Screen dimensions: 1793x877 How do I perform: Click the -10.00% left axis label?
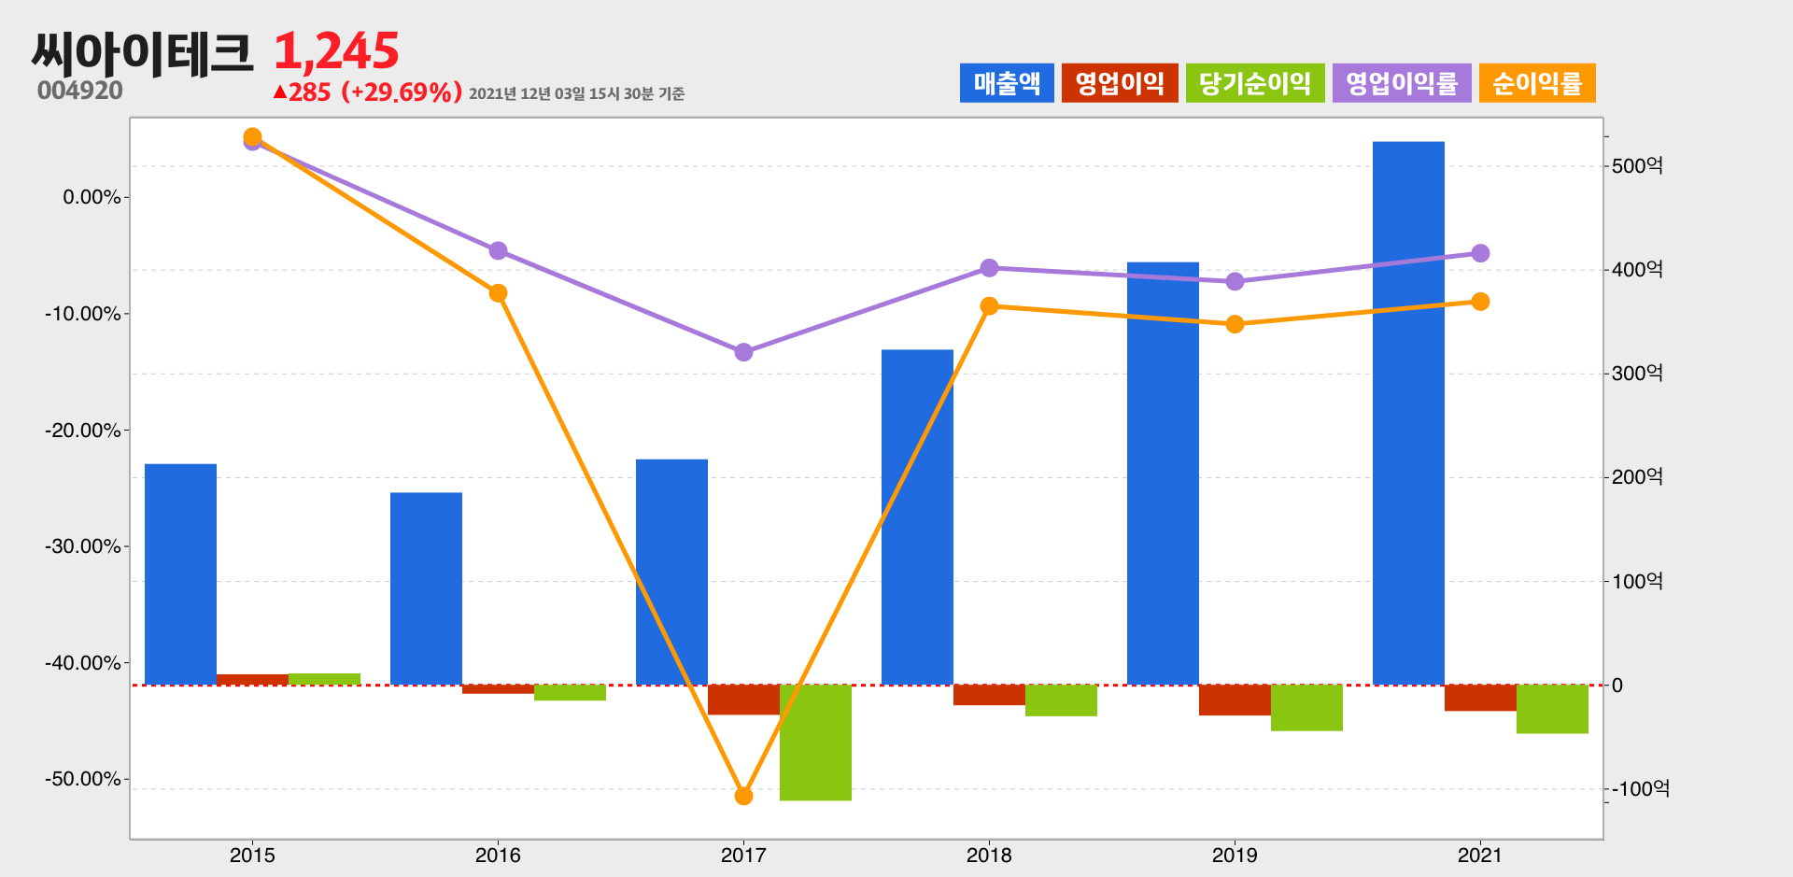(x=83, y=314)
